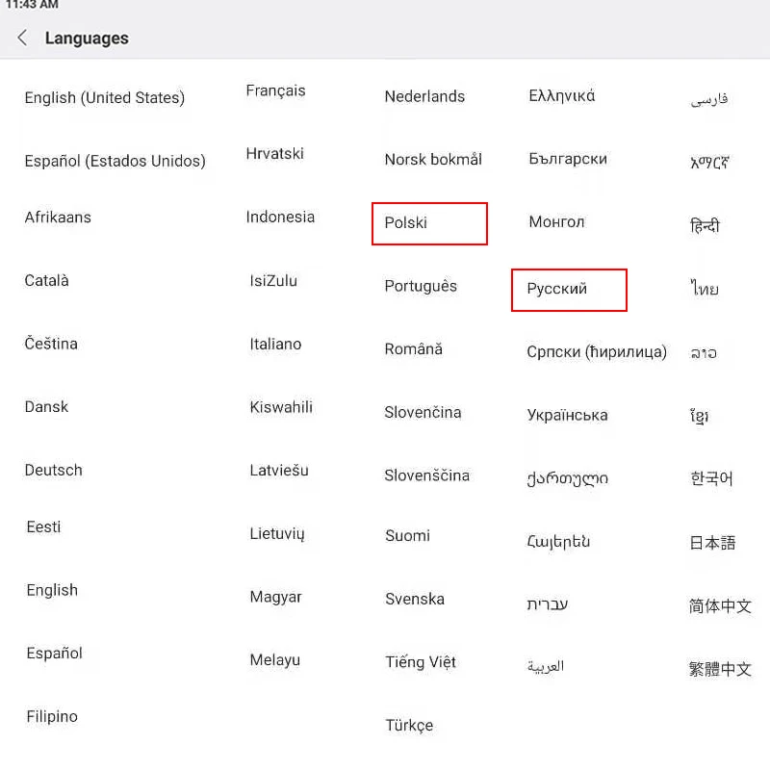Pick Slovenščina language
770x770 pixels.
(426, 475)
